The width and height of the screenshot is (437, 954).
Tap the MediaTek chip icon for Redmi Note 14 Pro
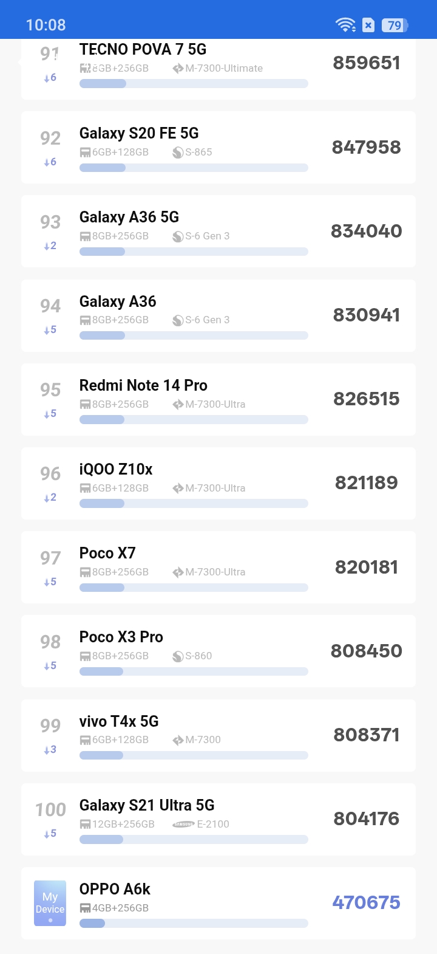coord(178,405)
